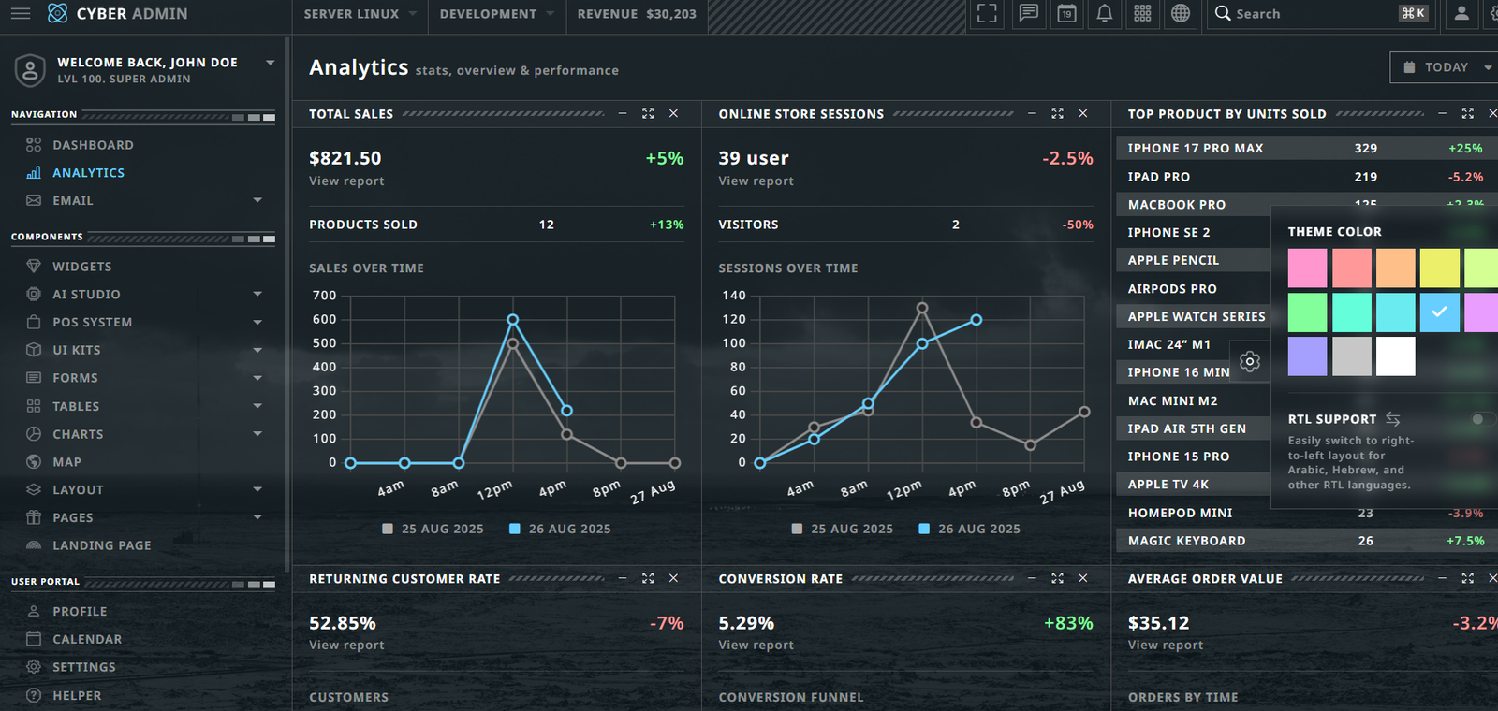Click the fullscreen icon in top bar

pyautogui.click(x=987, y=13)
